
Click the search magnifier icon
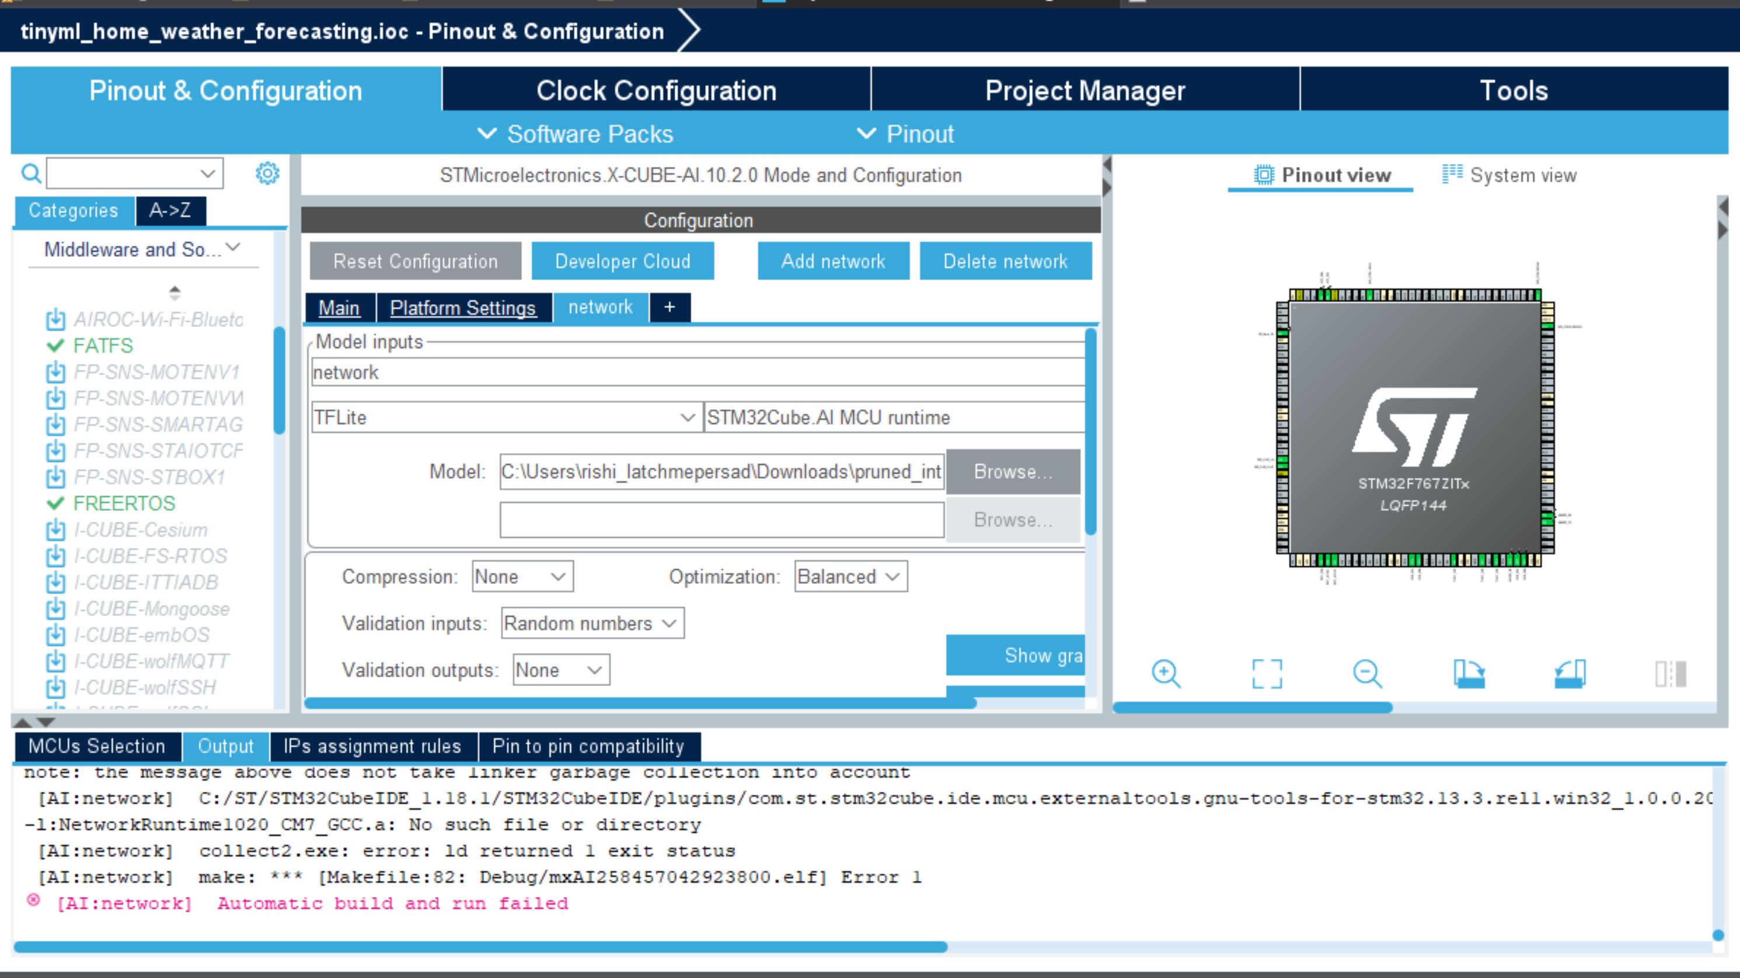[31, 173]
